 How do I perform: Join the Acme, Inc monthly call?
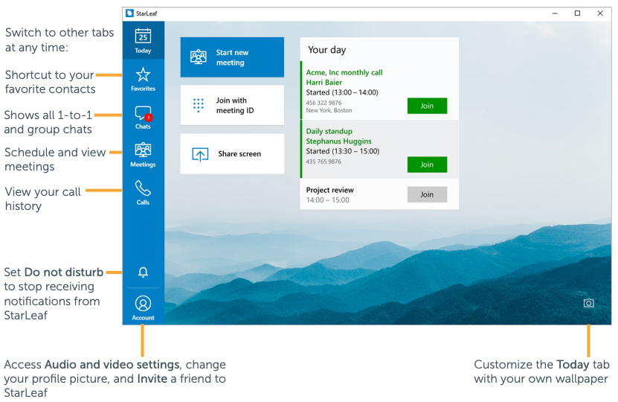(427, 106)
